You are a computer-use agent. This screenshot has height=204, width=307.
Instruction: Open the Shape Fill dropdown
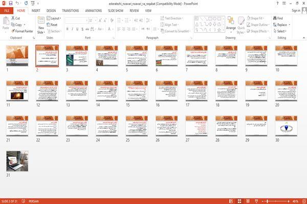(255, 18)
